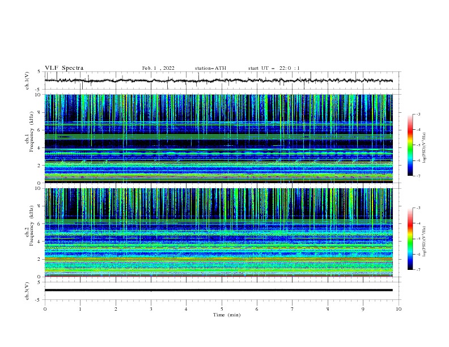Click the 'Time (min)' axis label

227,315
